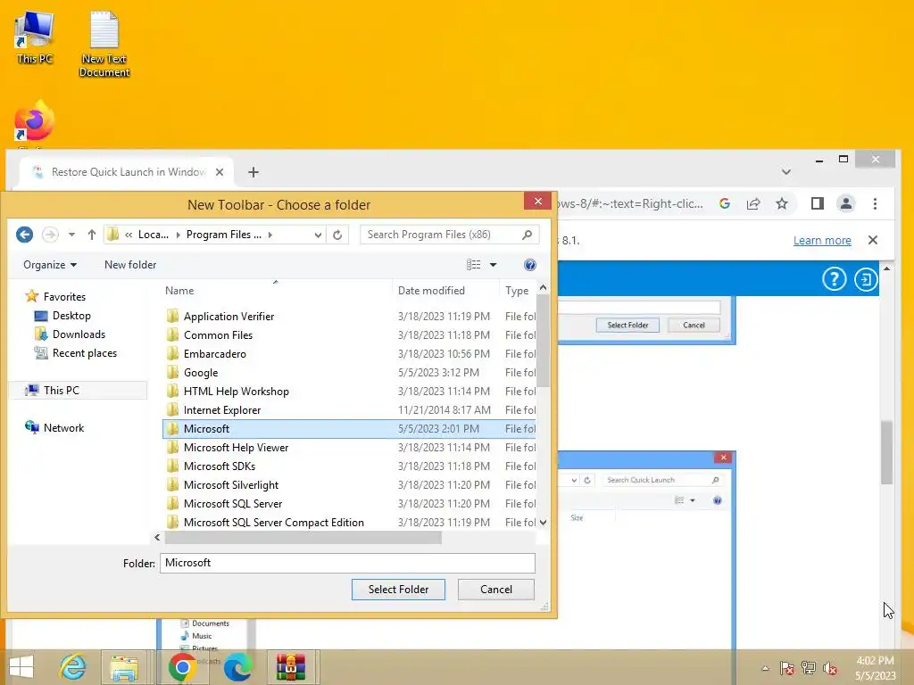Click the Chrome page vertical scrollbar
This screenshot has height=685, width=914.
point(886,452)
